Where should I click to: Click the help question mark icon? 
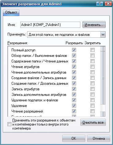pos(99,4)
